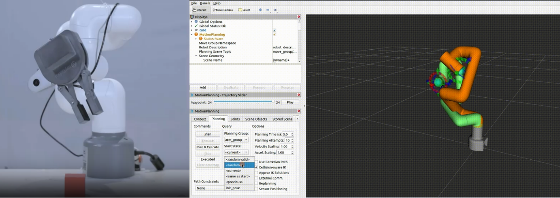Open the Planning Group arm_group dropdown
The width and height of the screenshot is (560, 198).
point(236,140)
